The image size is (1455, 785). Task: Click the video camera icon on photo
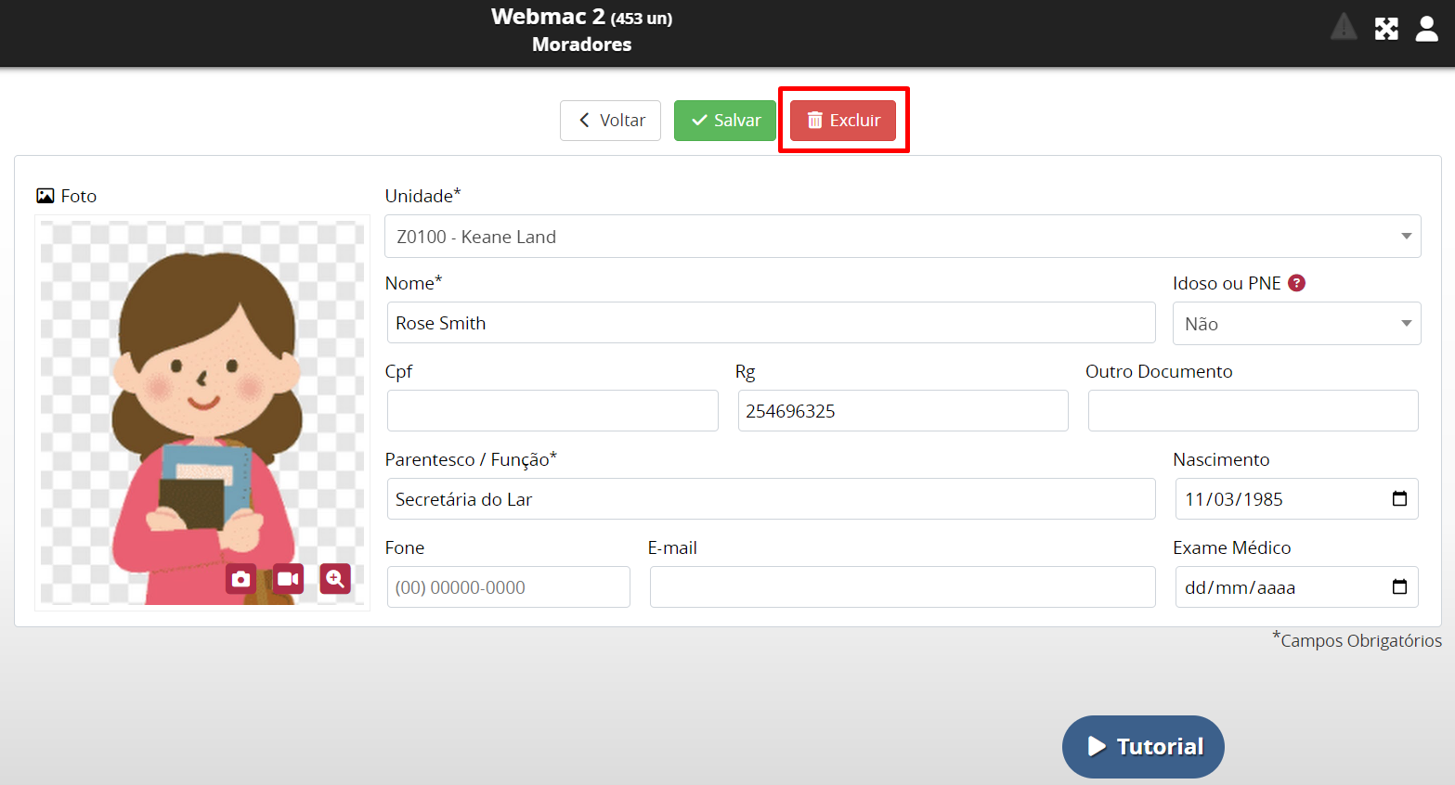(x=288, y=579)
